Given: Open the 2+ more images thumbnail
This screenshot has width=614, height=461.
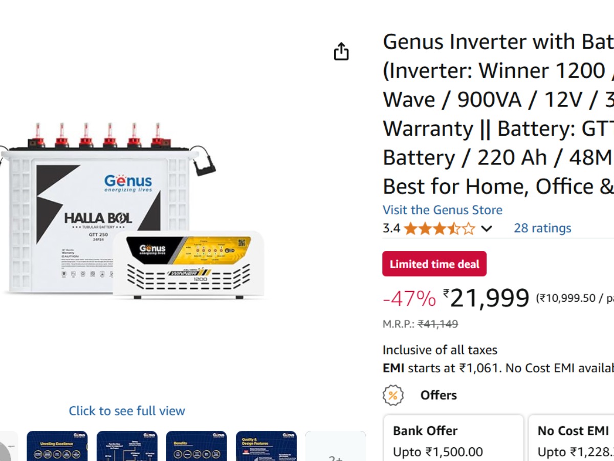Looking at the screenshot, I should (335, 446).
